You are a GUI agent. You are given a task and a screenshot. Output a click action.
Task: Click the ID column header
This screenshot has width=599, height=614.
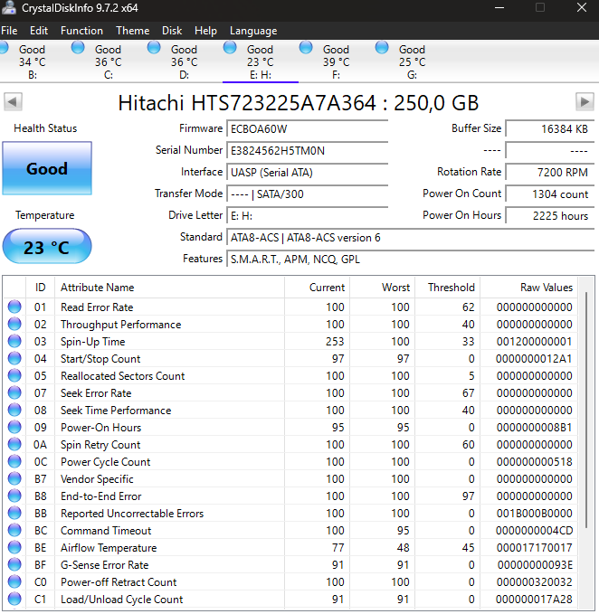pos(40,288)
